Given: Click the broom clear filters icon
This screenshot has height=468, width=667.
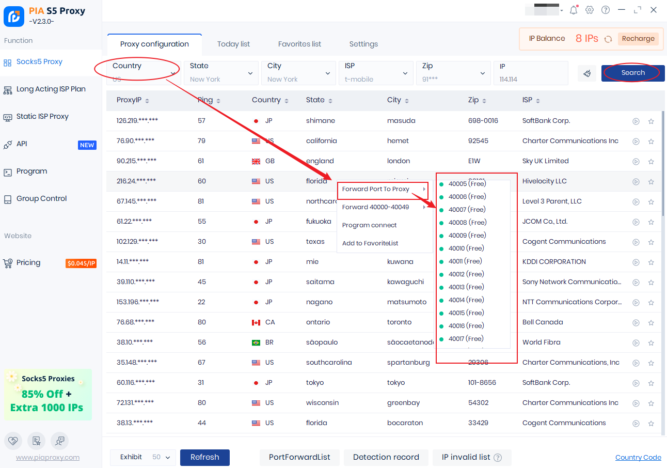Looking at the screenshot, I should point(587,73).
